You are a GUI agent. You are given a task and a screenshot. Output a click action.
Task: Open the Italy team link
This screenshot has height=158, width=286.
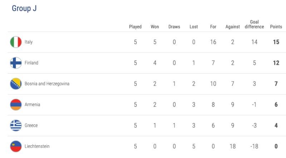pos(29,42)
